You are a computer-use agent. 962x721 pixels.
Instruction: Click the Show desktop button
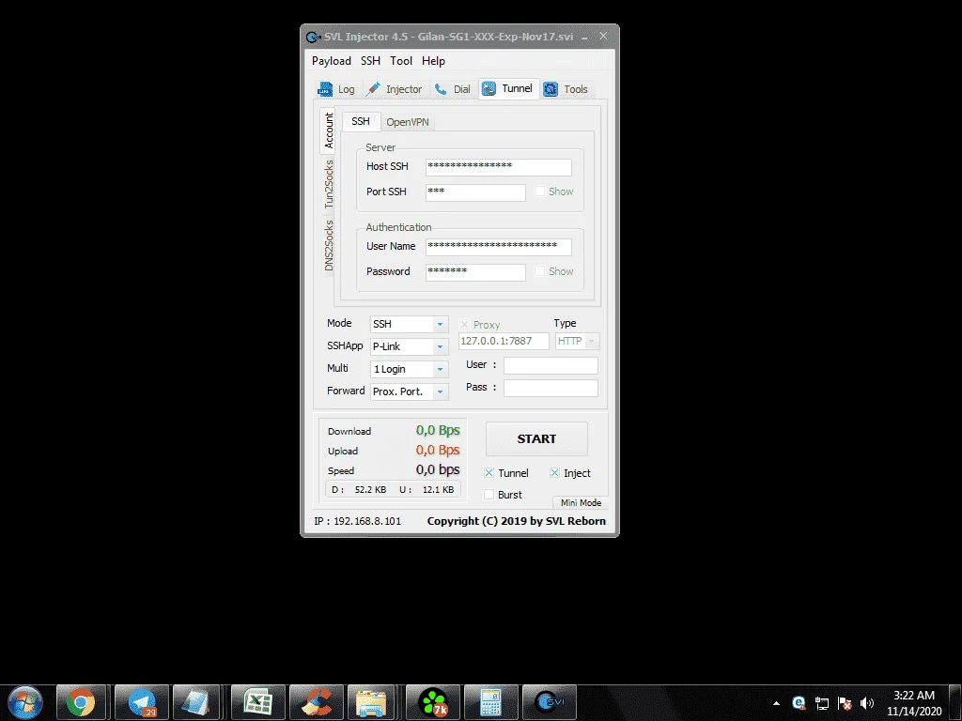pyautogui.click(x=955, y=702)
